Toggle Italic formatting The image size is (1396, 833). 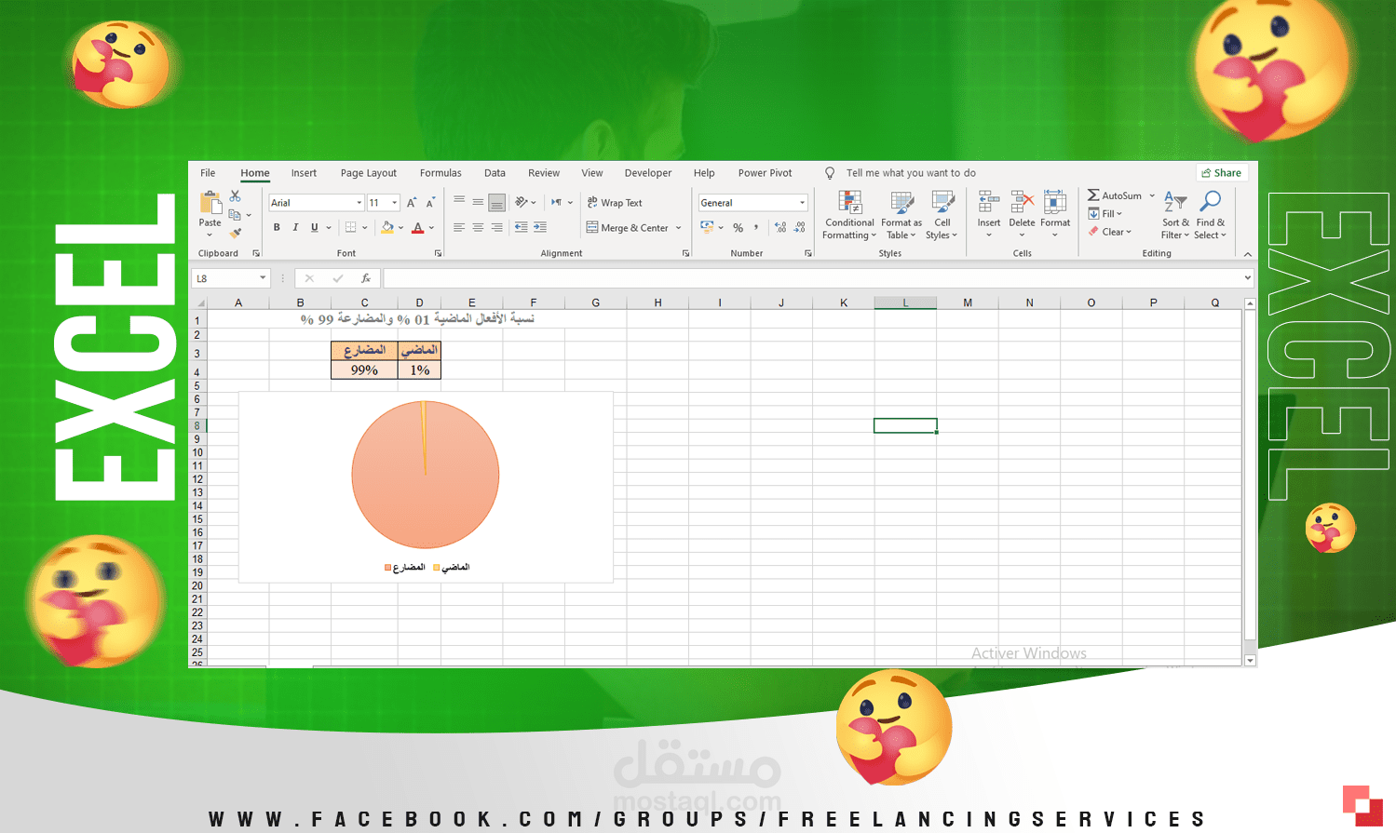tap(295, 227)
